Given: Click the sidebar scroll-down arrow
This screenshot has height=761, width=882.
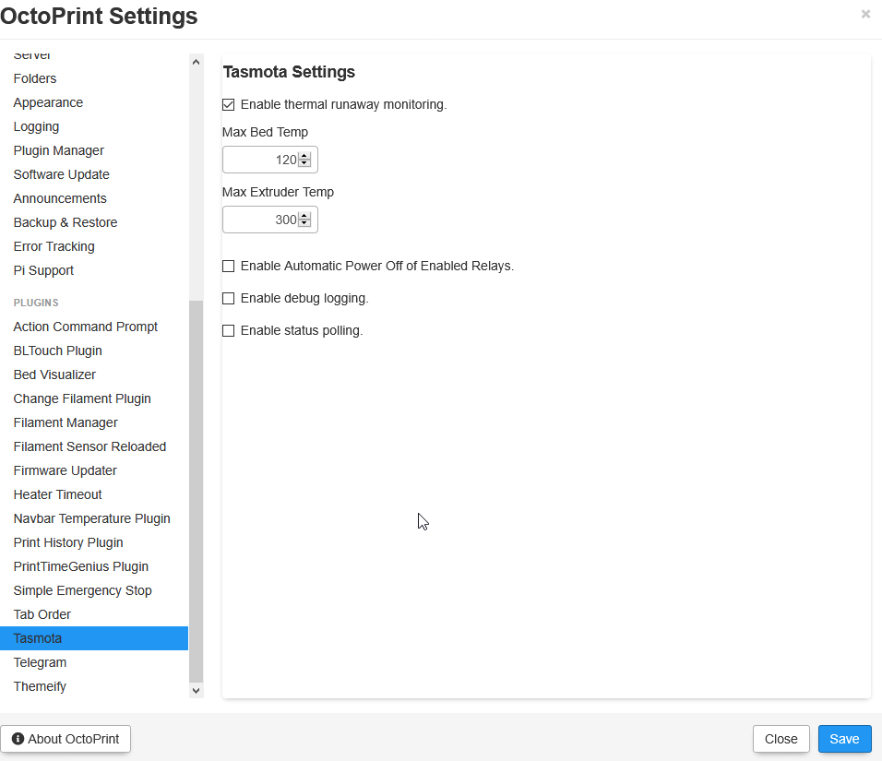Looking at the screenshot, I should tap(196, 690).
